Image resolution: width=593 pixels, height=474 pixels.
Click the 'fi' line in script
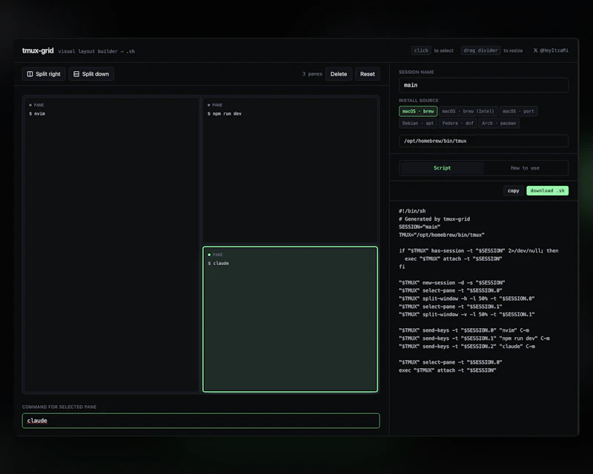pyautogui.click(x=402, y=267)
